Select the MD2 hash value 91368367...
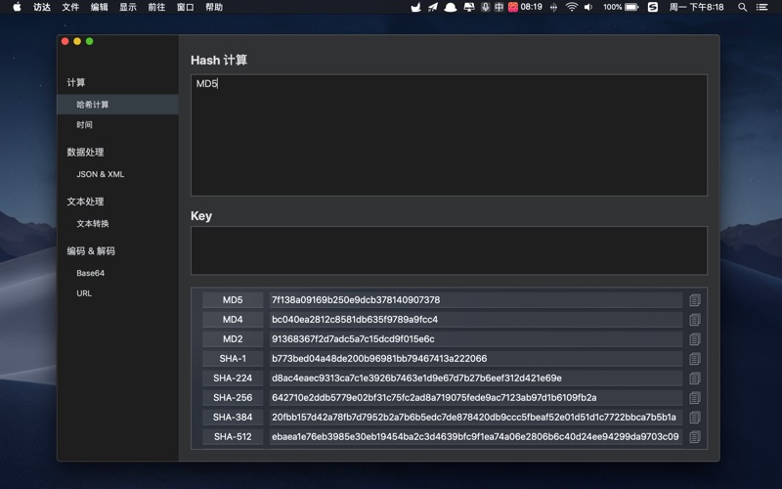 coord(476,339)
